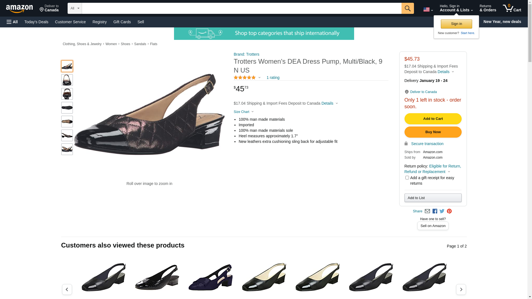The width and height of the screenshot is (532, 299).
Task: Share product on Facebook icon
Action: [435, 211]
